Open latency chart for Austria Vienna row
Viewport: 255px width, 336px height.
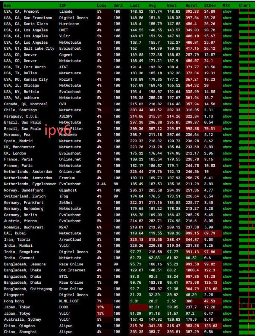tap(247, 221)
